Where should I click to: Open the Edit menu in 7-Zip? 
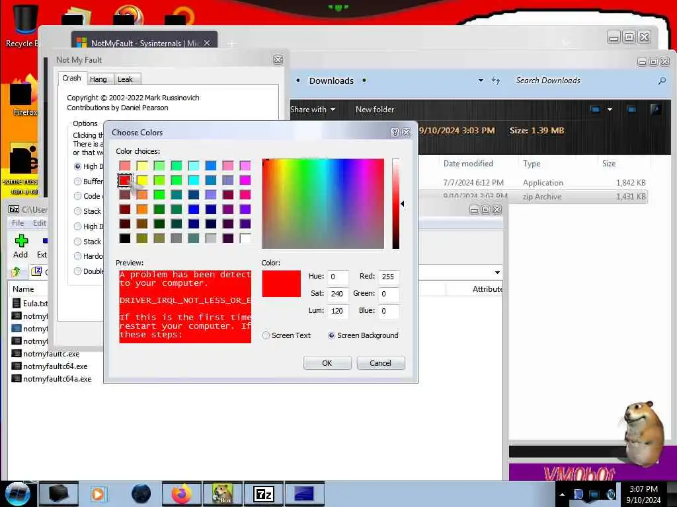point(40,223)
